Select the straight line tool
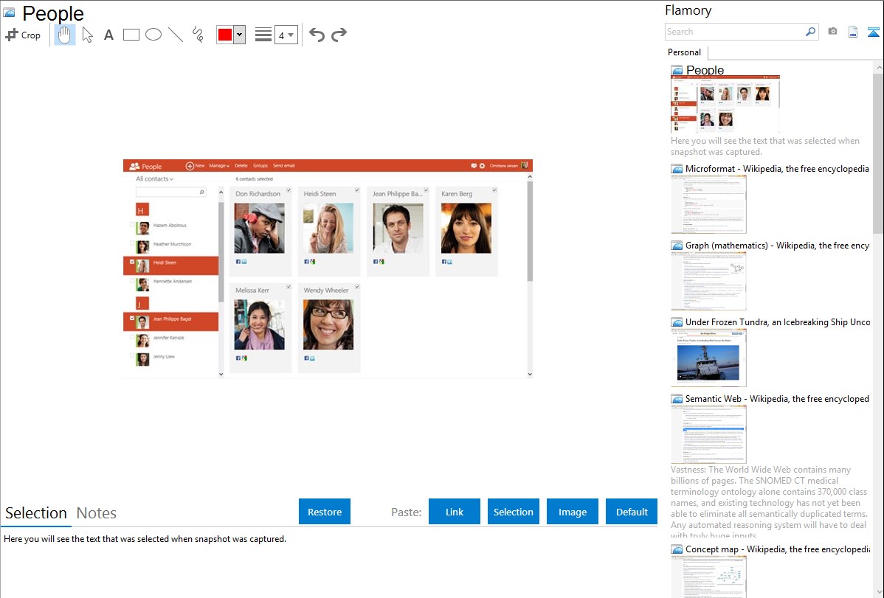The height and width of the screenshot is (598, 884). [176, 35]
